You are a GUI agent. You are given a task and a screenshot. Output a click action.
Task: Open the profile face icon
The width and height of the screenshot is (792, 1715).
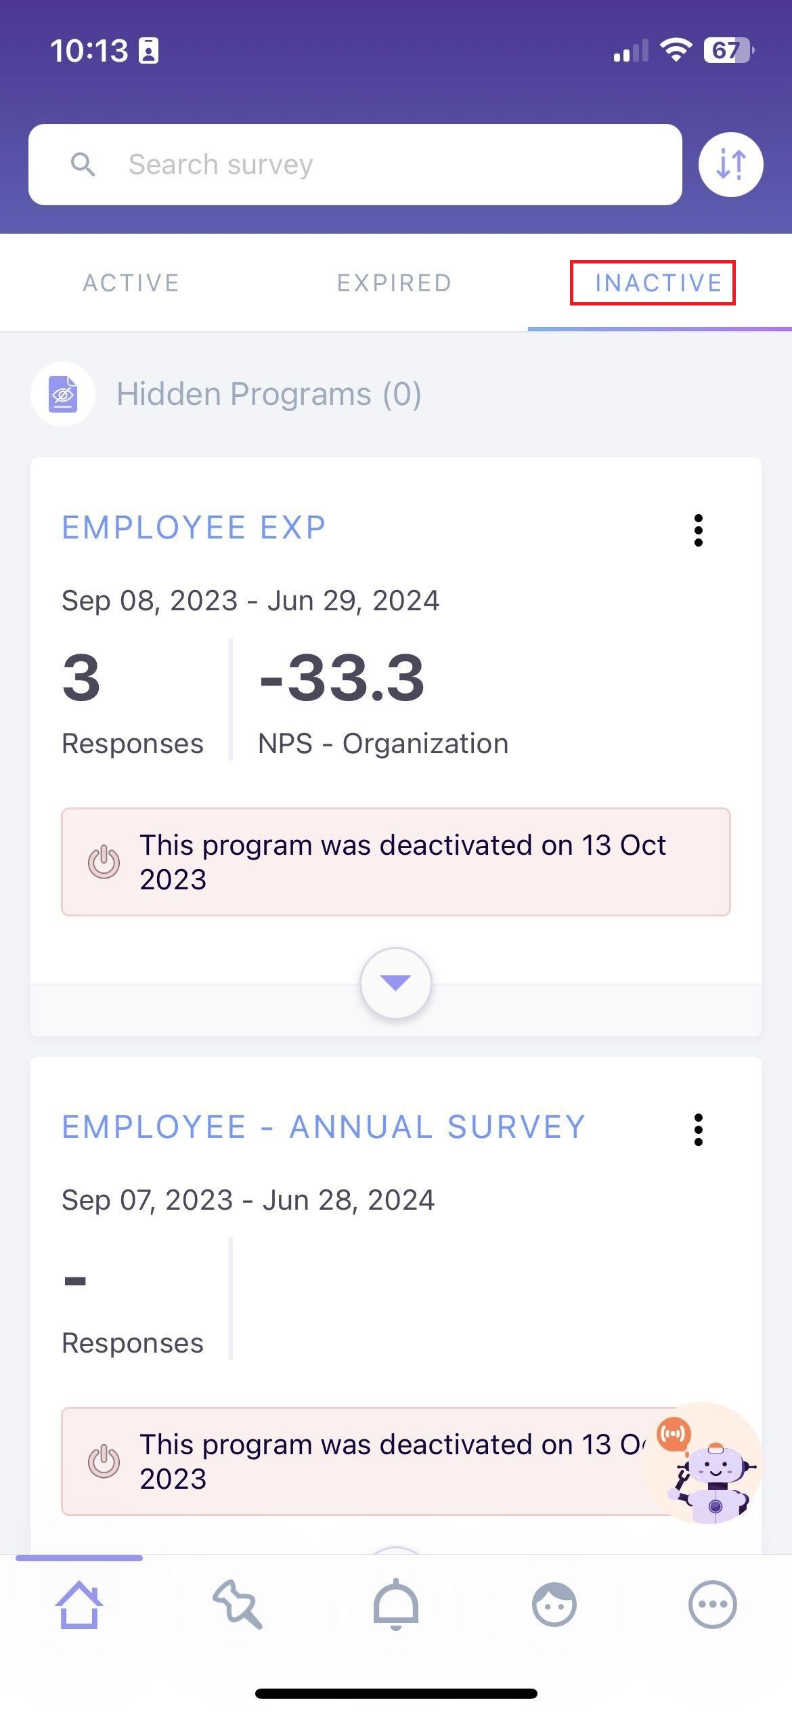(x=554, y=1604)
